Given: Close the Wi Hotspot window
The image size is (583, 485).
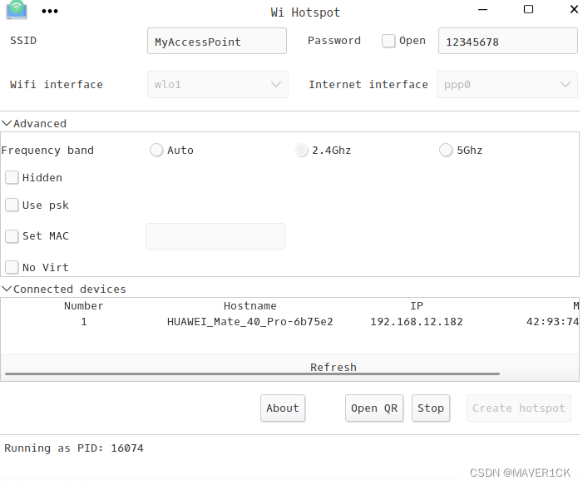Looking at the screenshot, I should coord(574,9).
